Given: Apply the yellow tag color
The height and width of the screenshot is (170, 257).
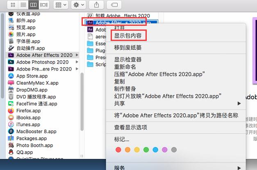Looking at the screenshot, I should coord(137,150).
